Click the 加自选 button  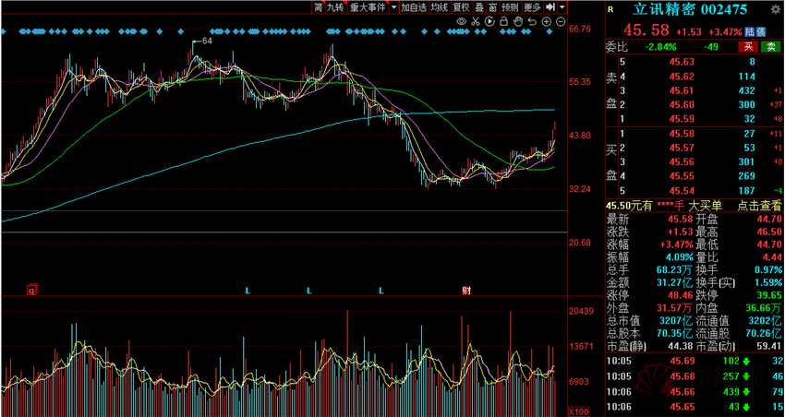pyautogui.click(x=414, y=7)
